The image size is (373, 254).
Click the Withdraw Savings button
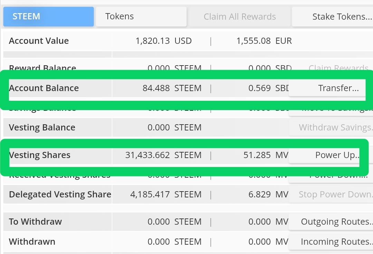(331, 128)
